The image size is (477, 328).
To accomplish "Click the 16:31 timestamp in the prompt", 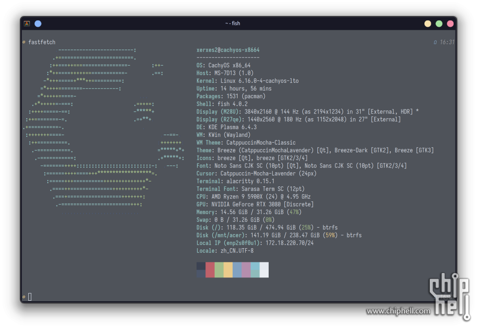I will click(x=447, y=42).
